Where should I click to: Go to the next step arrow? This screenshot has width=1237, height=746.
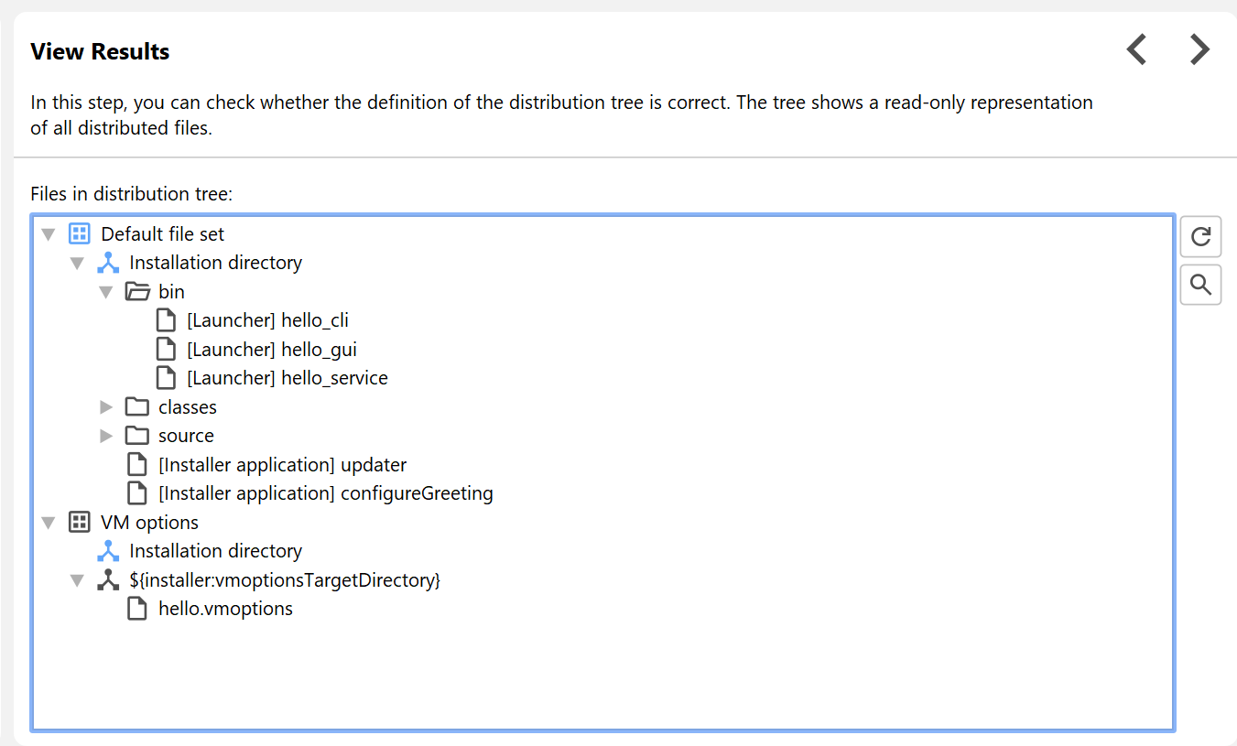[1199, 49]
